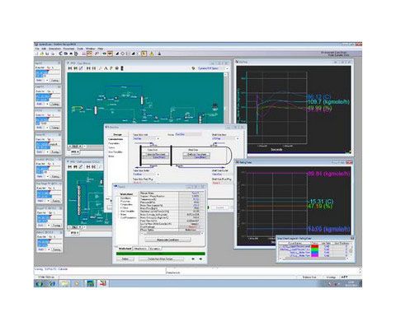Screen dimensions: 396x326
Task: Open the Edit menu
Action: [44, 49]
